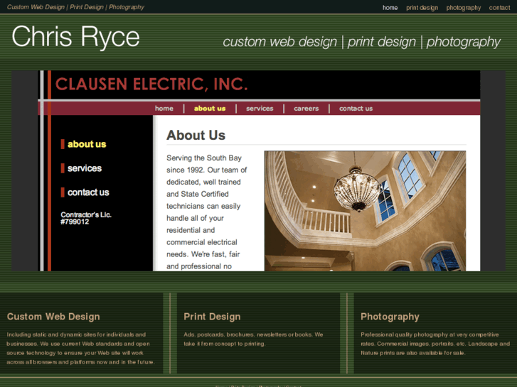517x387 pixels.
Task: Click the chandelier staircase photo
Action: (x=365, y=211)
